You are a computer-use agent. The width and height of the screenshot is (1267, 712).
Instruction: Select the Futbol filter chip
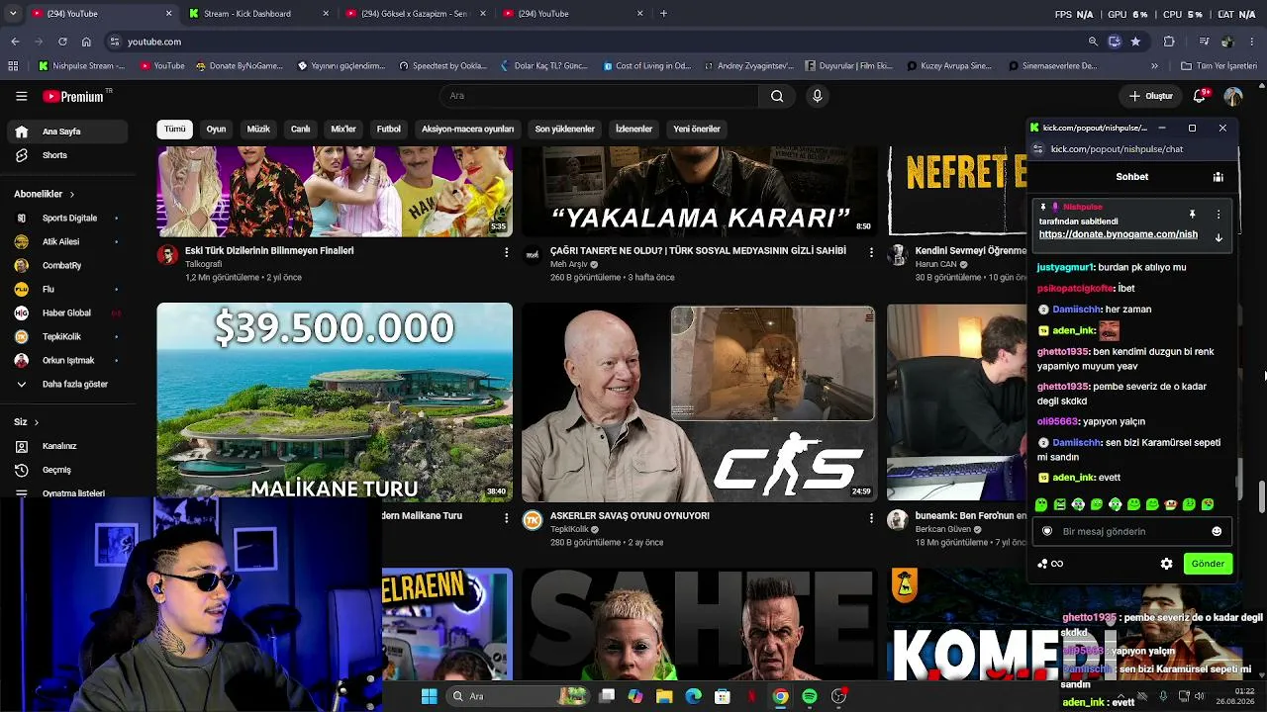pos(389,129)
